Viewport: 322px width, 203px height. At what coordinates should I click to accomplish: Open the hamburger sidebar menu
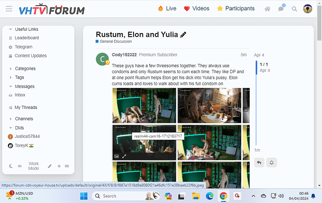point(9,9)
